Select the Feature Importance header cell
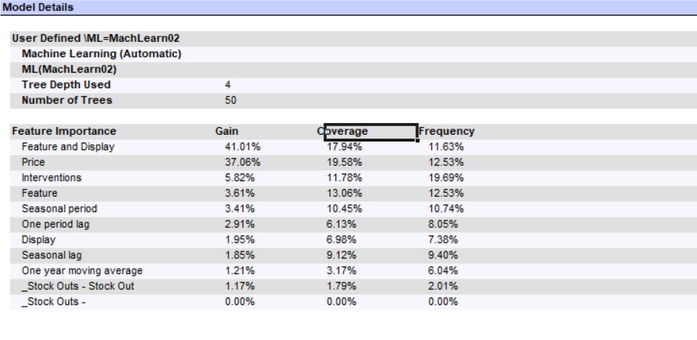The height and width of the screenshot is (340, 697). coord(64,132)
